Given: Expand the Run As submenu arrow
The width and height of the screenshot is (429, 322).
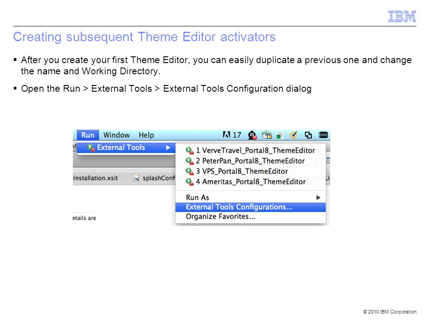Looking at the screenshot, I should (318, 198).
